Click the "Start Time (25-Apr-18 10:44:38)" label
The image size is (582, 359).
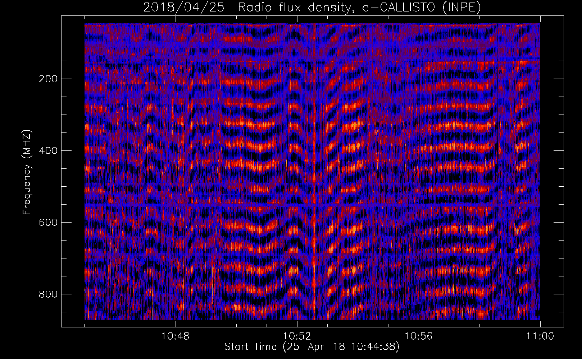(312, 347)
